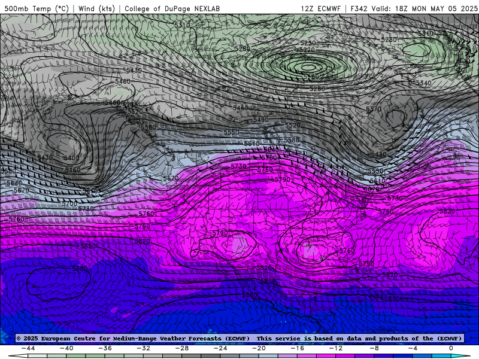479x359 pixels.
Task: Click the -28 value on the temperature scale
Action: point(182,348)
